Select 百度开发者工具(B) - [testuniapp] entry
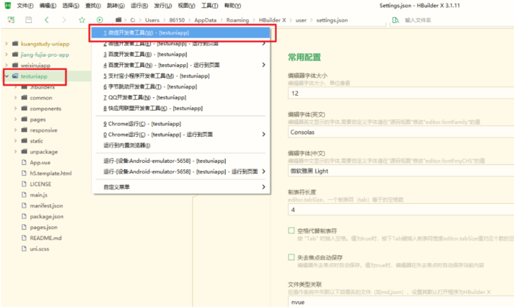The image size is (514, 307). coord(181,54)
